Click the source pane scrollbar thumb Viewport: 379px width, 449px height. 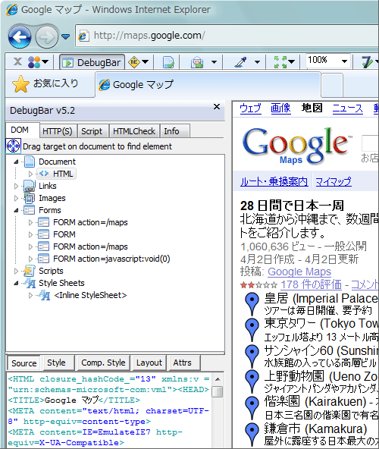[218, 391]
